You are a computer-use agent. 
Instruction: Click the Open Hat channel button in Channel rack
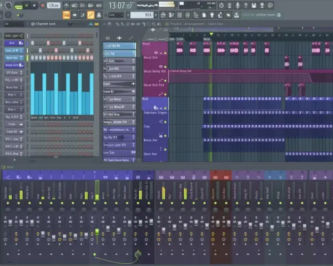14,58
